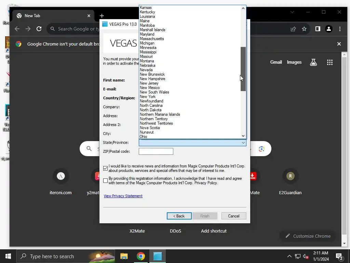Open E2Guardian shortcut

point(290,181)
